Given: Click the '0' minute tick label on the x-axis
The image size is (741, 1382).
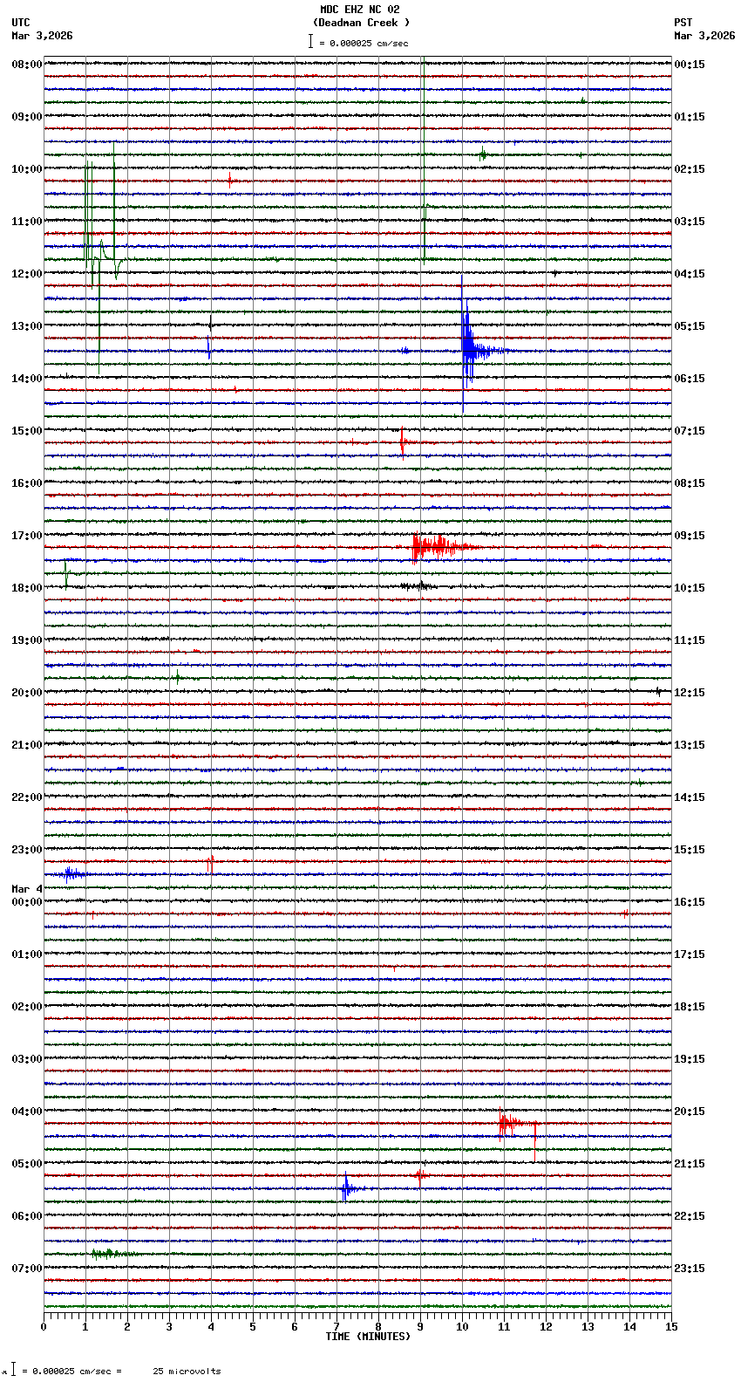Looking at the screenshot, I should click(44, 1327).
